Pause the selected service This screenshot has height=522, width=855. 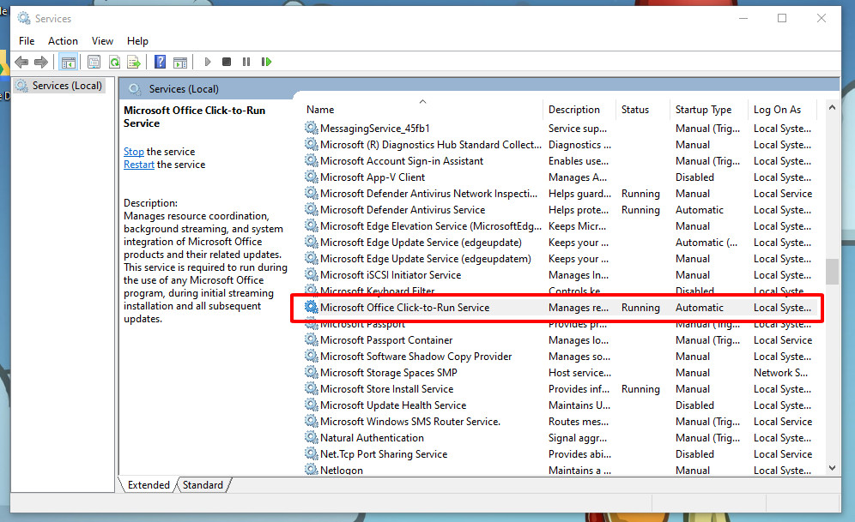click(x=246, y=61)
